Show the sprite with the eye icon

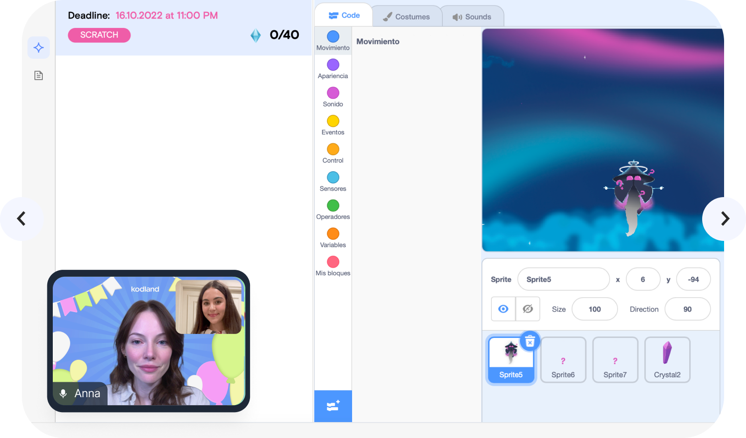point(503,309)
